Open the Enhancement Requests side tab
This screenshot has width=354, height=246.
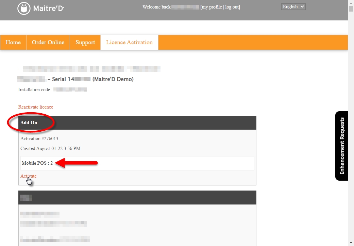pos(341,146)
